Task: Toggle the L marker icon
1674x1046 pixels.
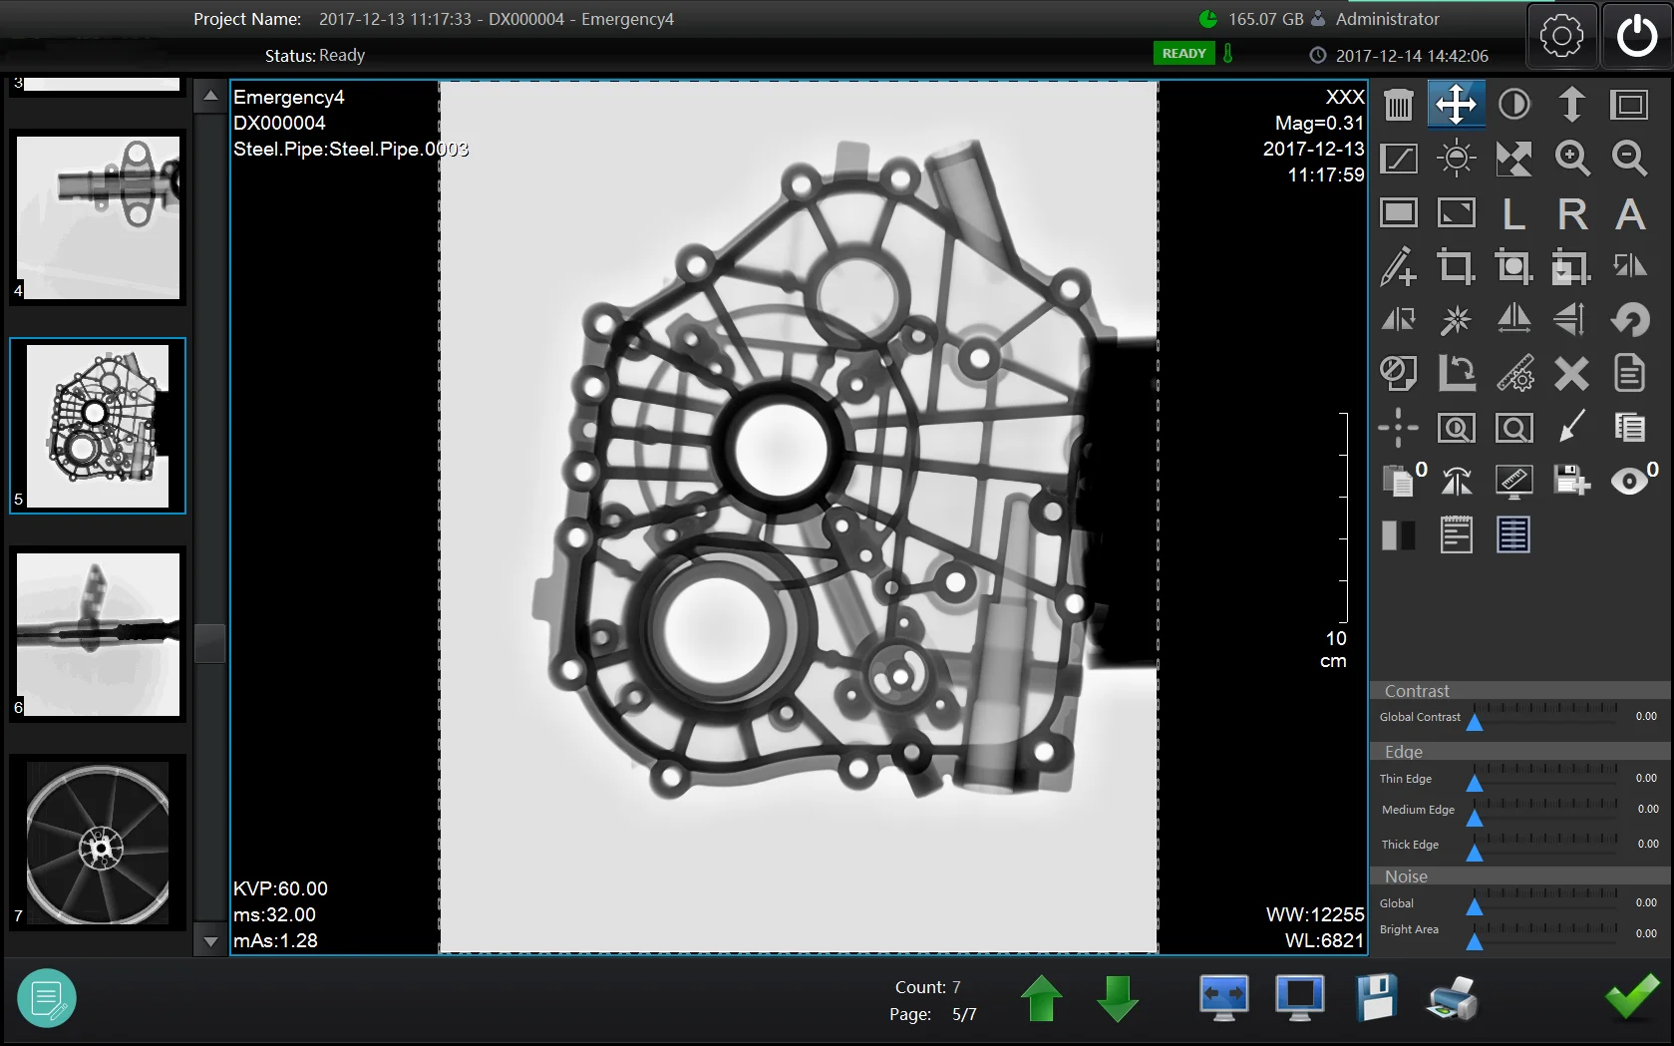Action: coord(1514,213)
